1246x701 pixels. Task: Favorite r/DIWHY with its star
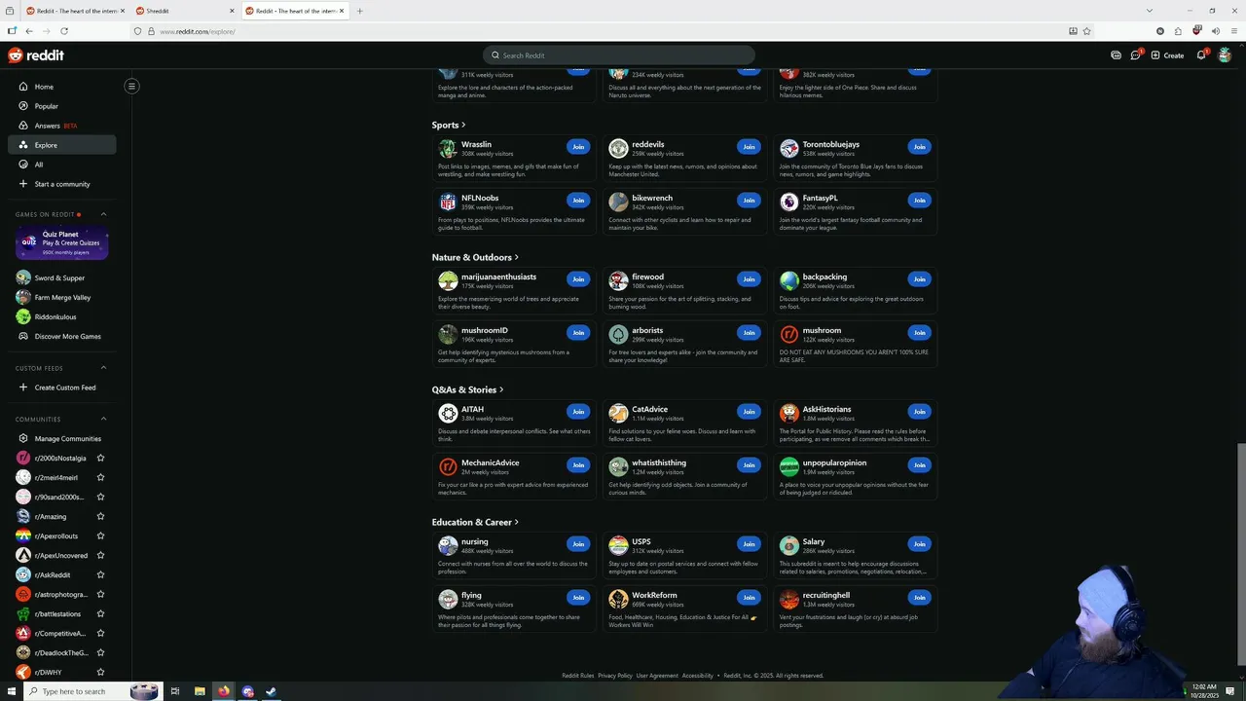coord(100,672)
